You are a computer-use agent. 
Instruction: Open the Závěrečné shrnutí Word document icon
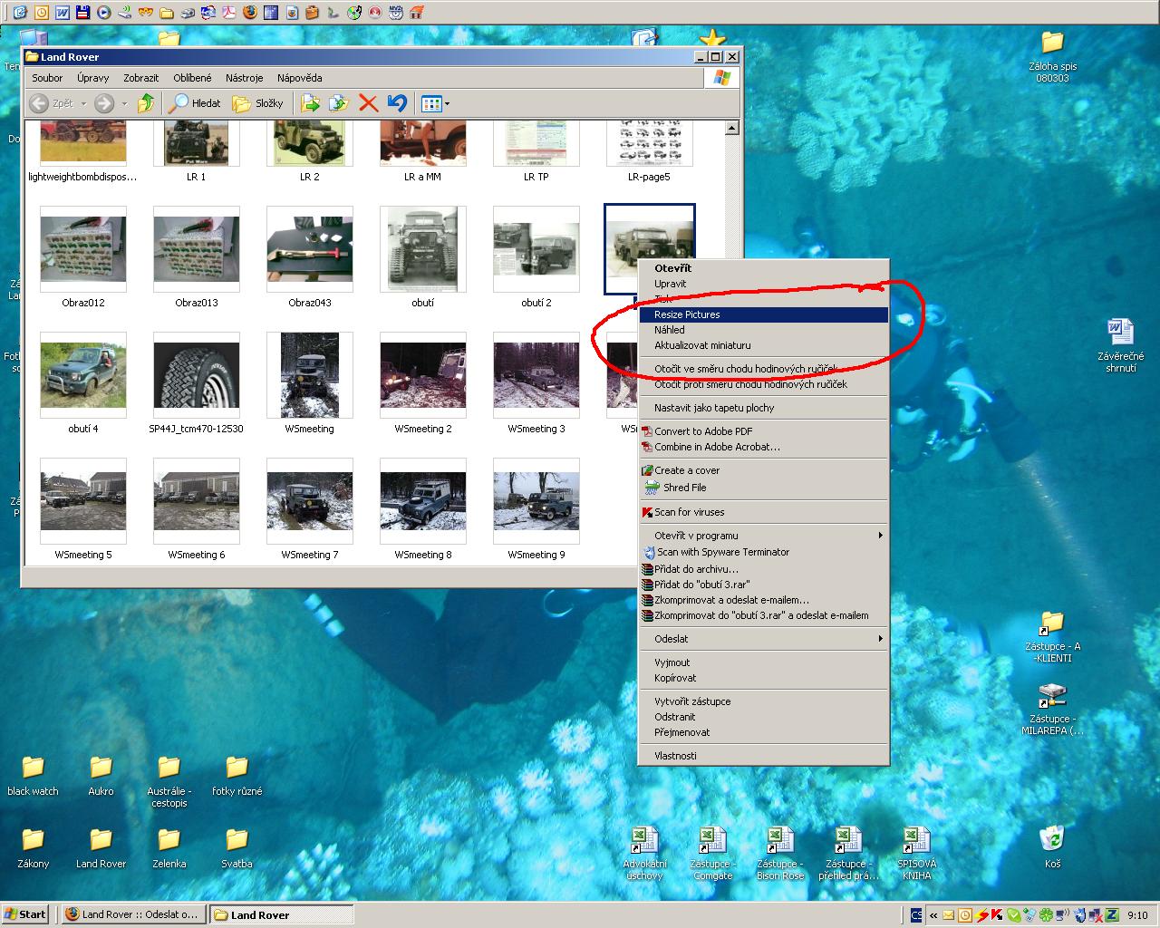point(1120,332)
